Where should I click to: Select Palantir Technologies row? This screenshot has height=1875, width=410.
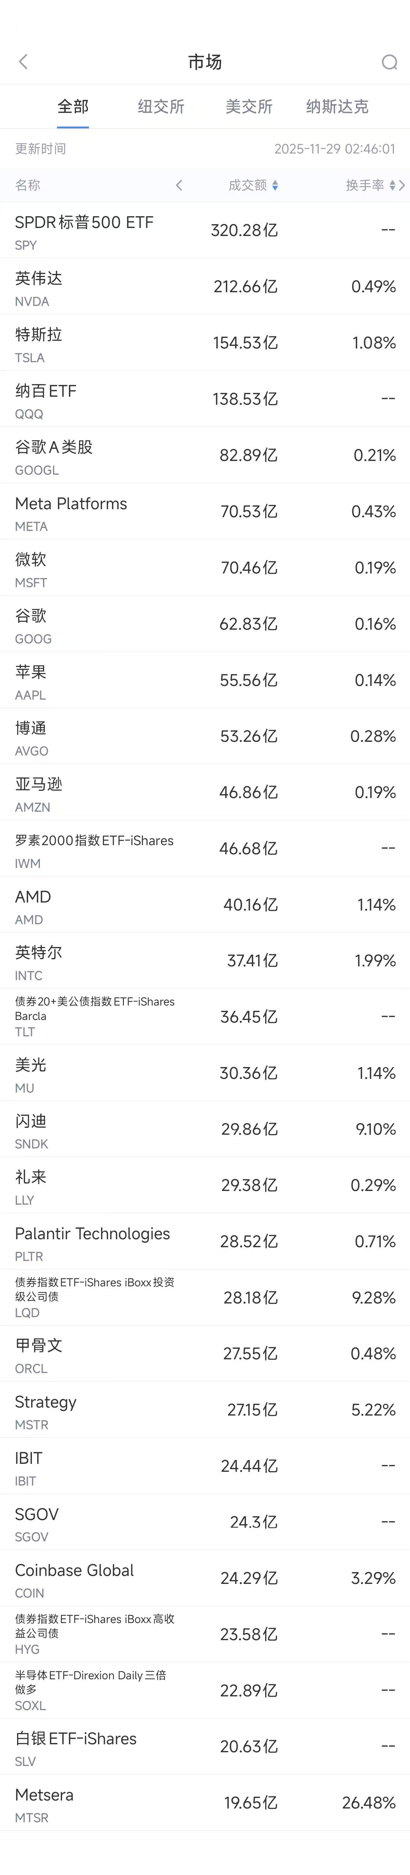pos(205,1242)
